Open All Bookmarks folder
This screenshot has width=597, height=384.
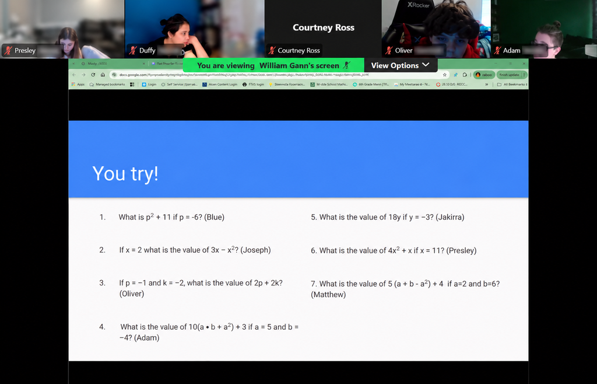[512, 85]
